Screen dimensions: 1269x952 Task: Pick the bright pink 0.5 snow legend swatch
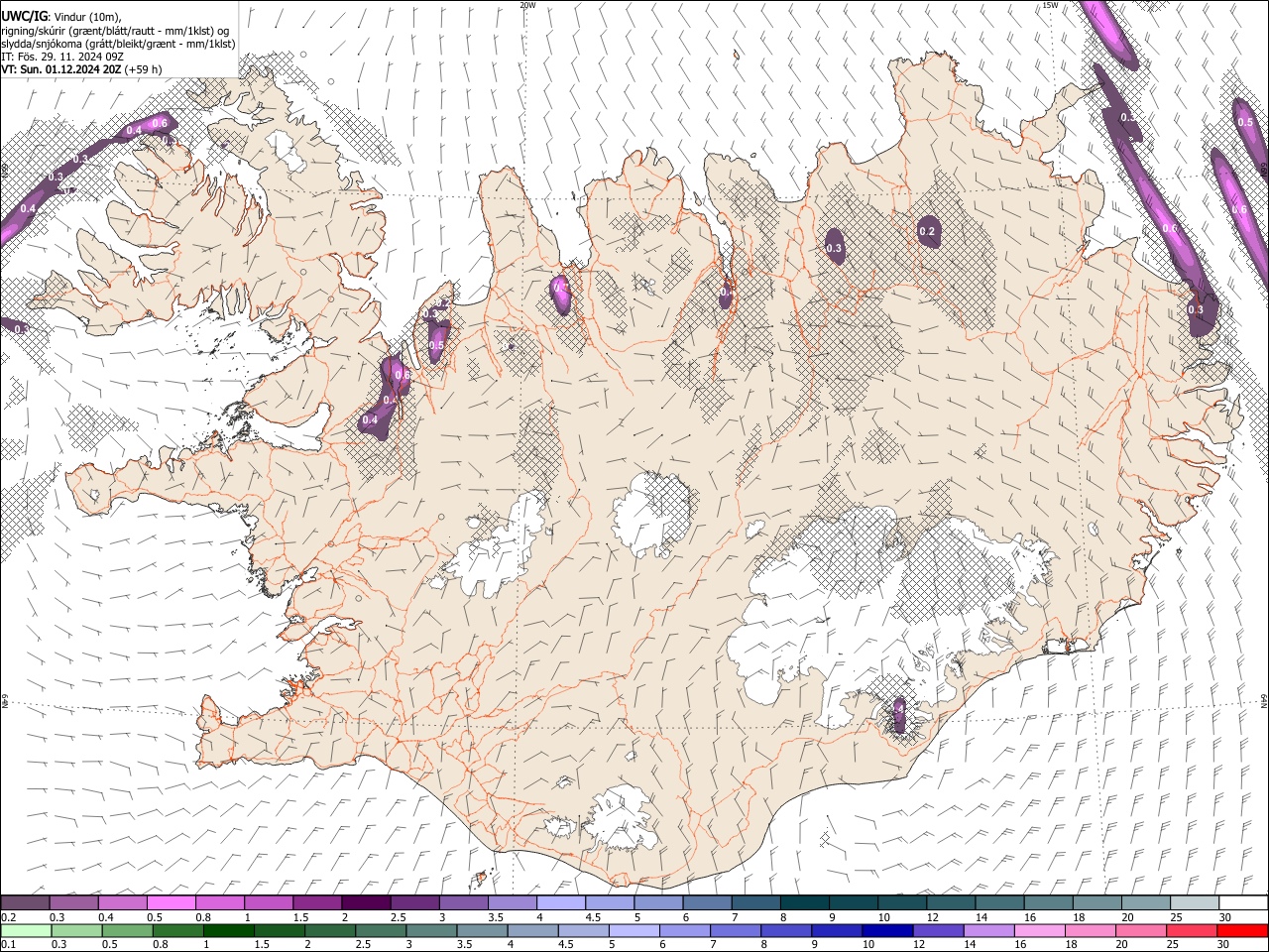(x=172, y=902)
